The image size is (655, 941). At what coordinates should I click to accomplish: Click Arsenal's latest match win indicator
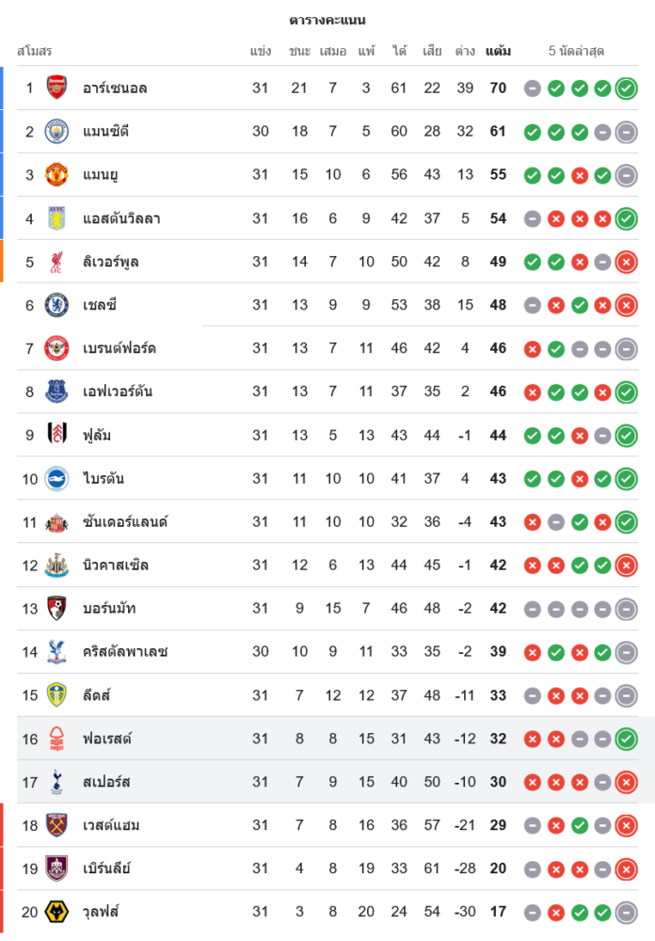click(626, 88)
